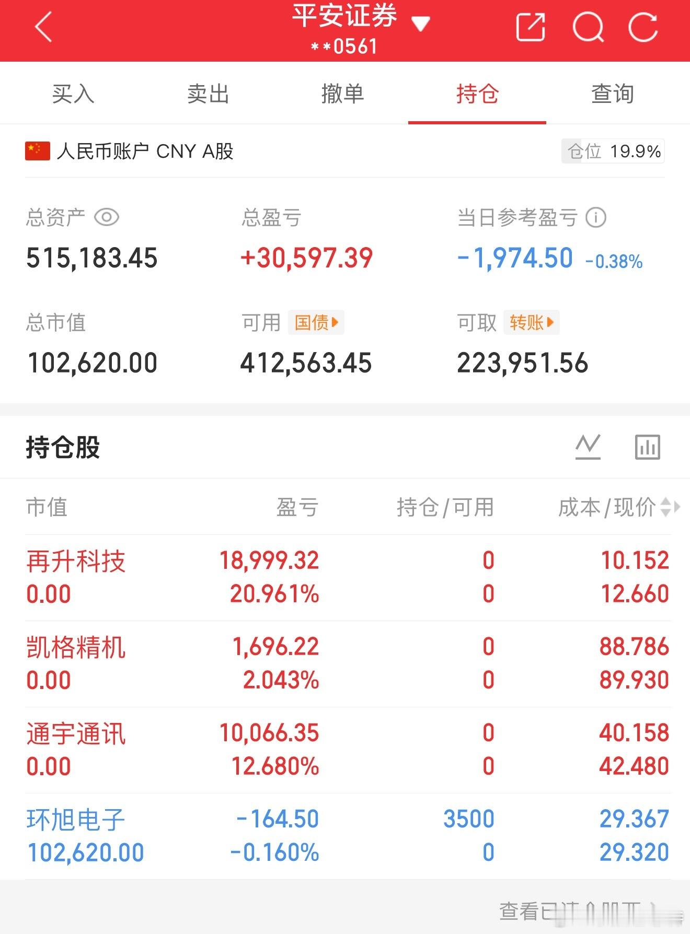This screenshot has height=934, width=690.
Task: Toggle the total assets eye icon
Action: tap(107, 217)
